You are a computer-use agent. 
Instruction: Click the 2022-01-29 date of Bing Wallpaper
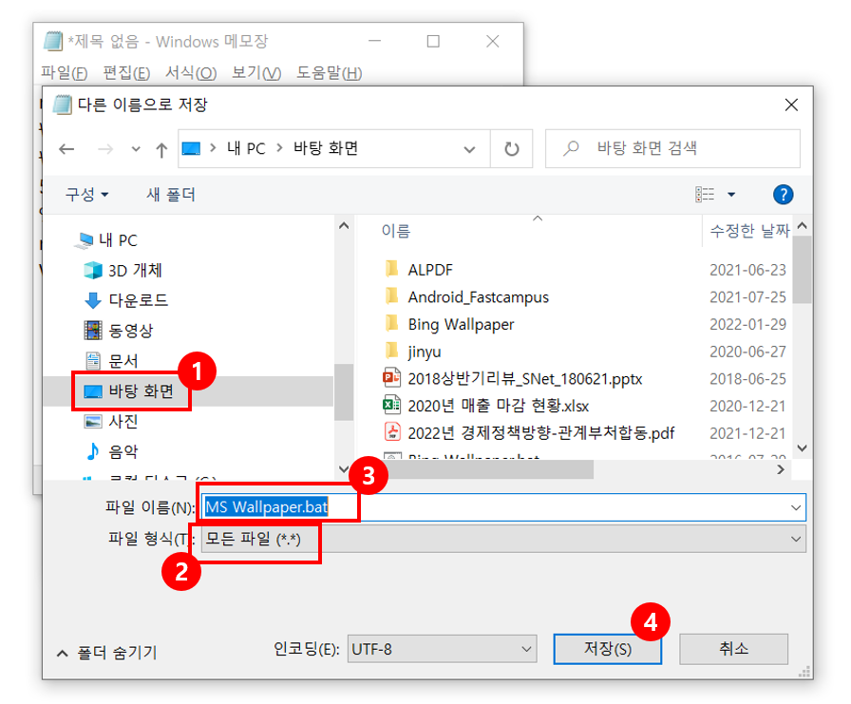[747, 324]
